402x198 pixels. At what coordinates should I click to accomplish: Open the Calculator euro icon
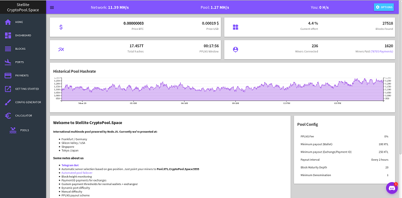click(8, 115)
